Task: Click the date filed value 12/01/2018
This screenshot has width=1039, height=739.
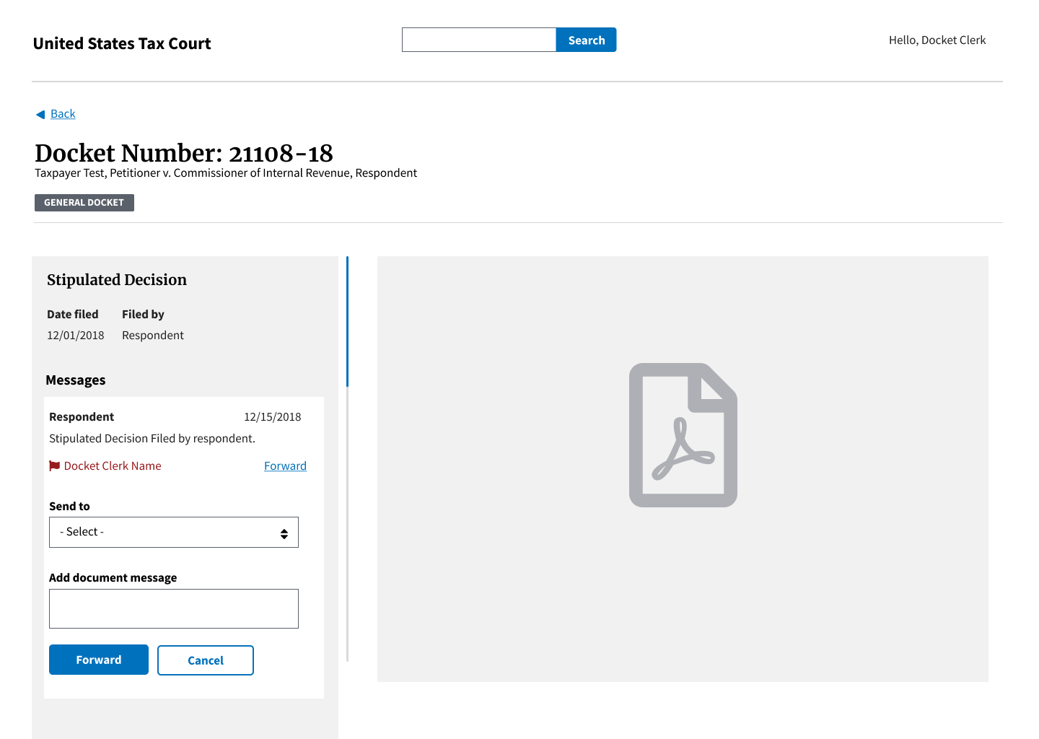Action: coord(76,336)
